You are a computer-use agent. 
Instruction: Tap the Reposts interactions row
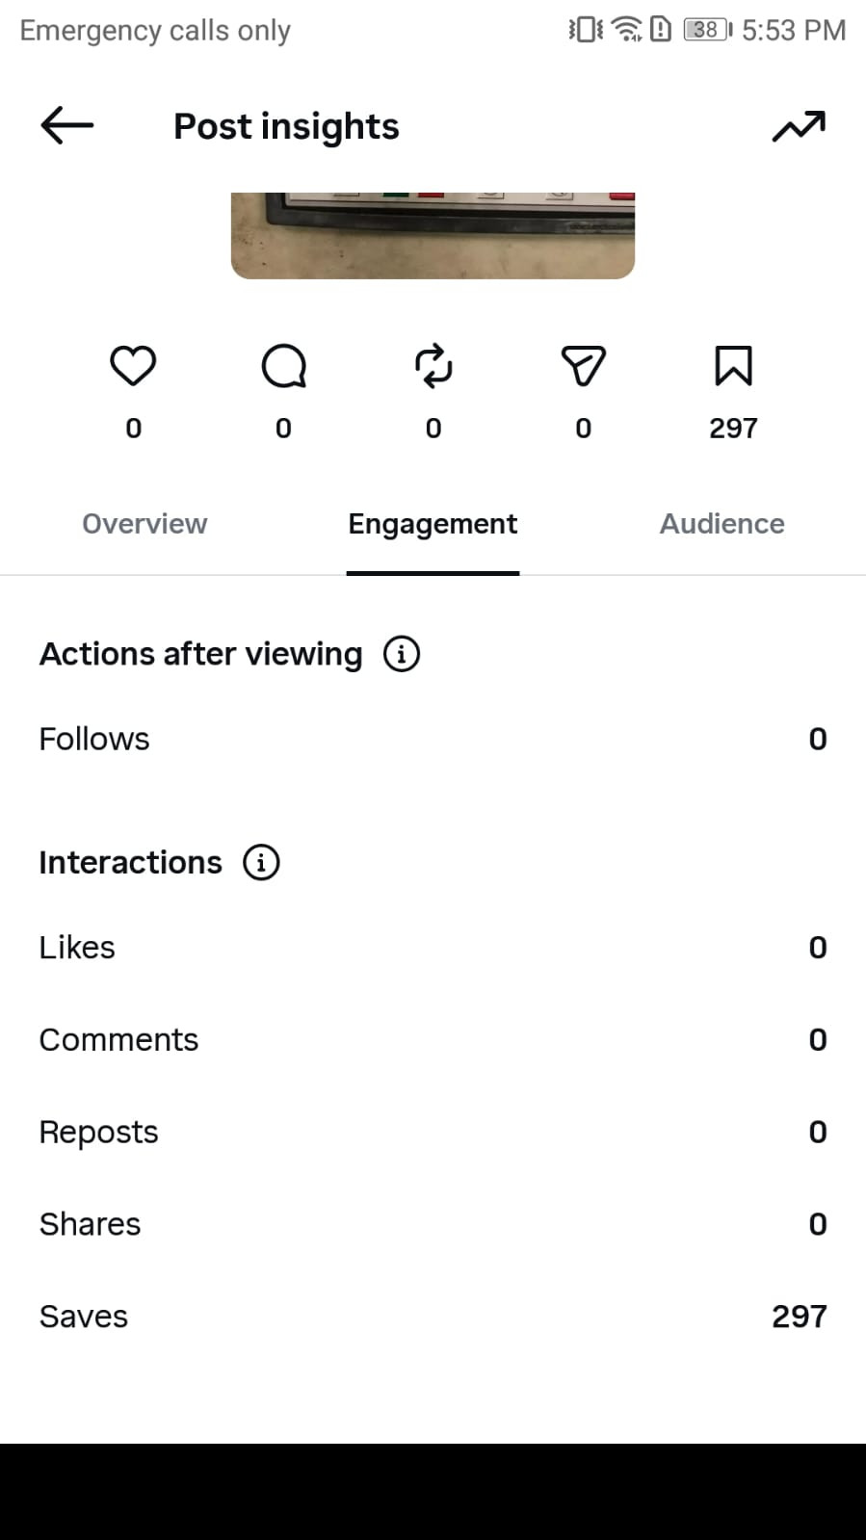pyautogui.click(x=433, y=1133)
